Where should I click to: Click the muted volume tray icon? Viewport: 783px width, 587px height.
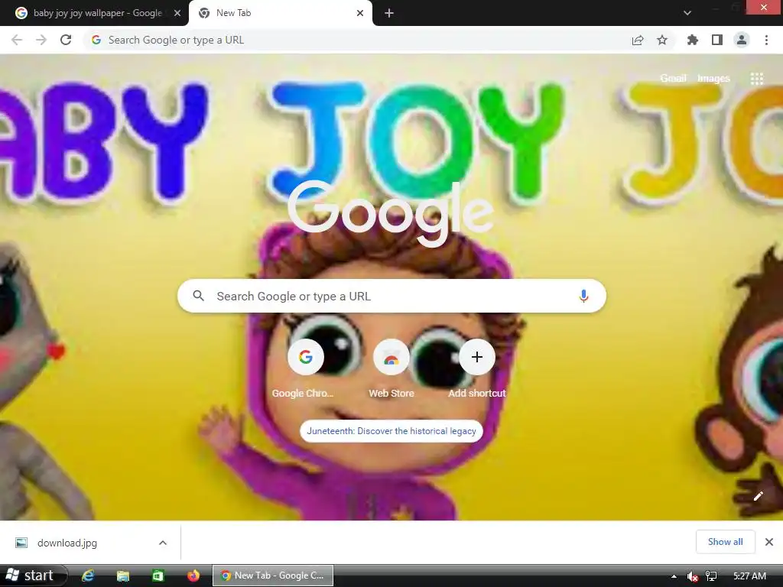coord(692,576)
